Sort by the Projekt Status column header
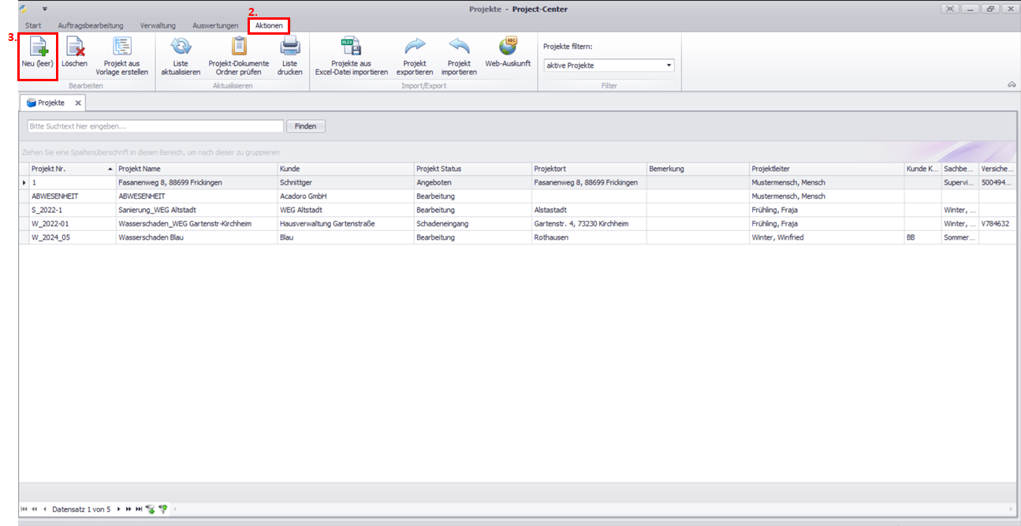This screenshot has width=1021, height=526. coord(472,169)
